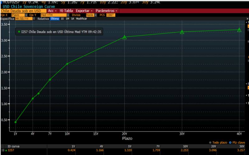Open the calendar picker beside date field
249x155 pixels.
pos(35,19)
